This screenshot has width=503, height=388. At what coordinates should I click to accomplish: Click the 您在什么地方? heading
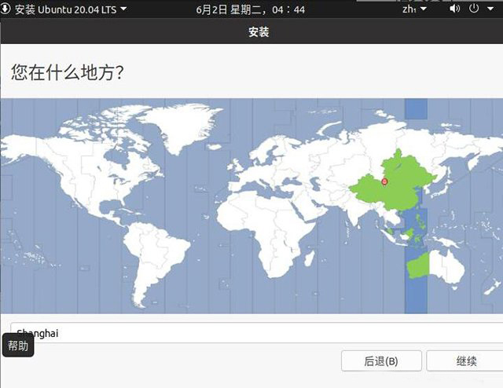tap(68, 72)
